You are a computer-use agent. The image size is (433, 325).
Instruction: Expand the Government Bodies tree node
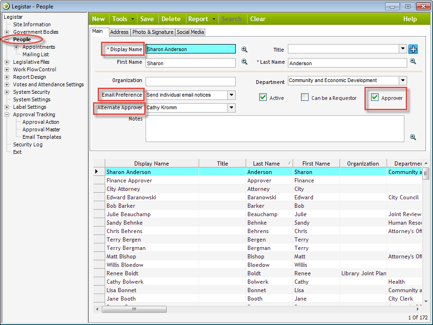tap(7, 32)
